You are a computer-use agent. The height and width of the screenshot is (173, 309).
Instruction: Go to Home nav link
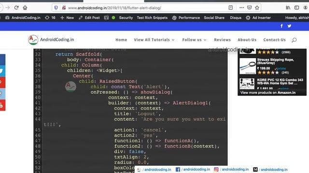121,40
